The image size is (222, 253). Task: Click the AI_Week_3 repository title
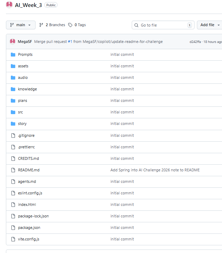click(x=28, y=5)
